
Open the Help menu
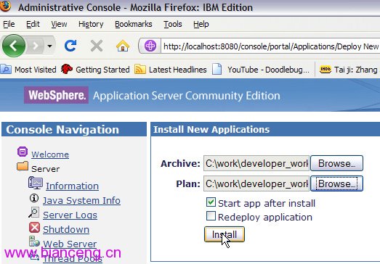click(201, 24)
